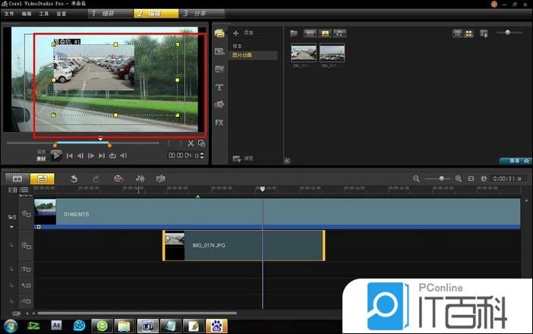The height and width of the screenshot is (334, 533).
Task: Click the zoom out magnifier on timeline
Action: point(416,178)
